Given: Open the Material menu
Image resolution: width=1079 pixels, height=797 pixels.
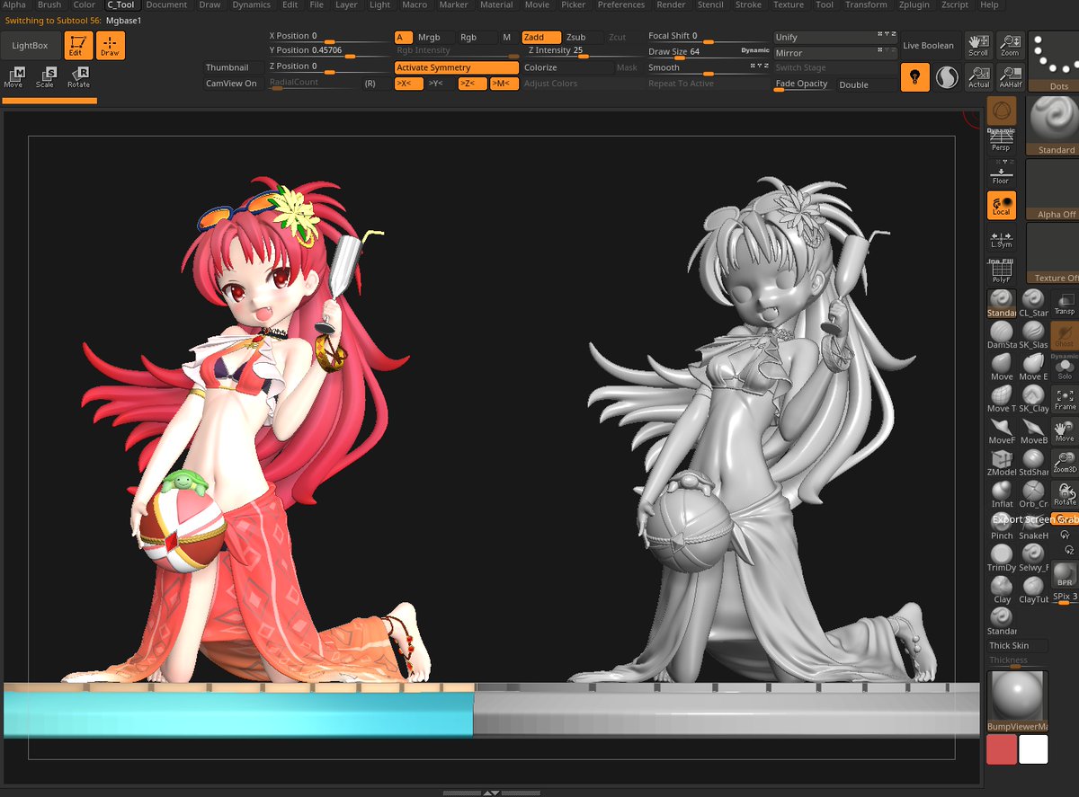Looking at the screenshot, I should point(496,4).
